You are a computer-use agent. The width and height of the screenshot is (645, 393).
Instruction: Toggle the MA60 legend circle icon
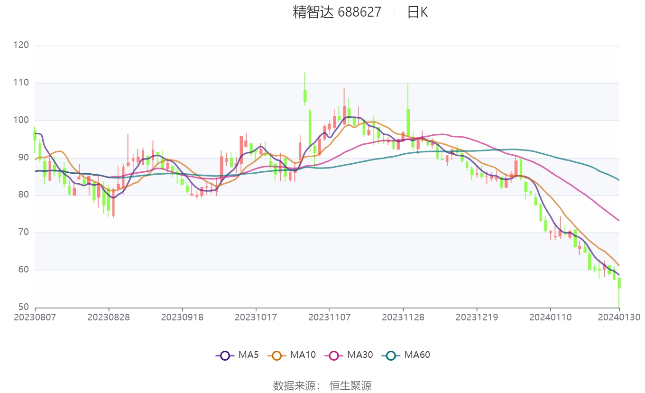[x=391, y=355]
